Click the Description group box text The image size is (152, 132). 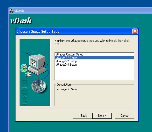click(68, 89)
